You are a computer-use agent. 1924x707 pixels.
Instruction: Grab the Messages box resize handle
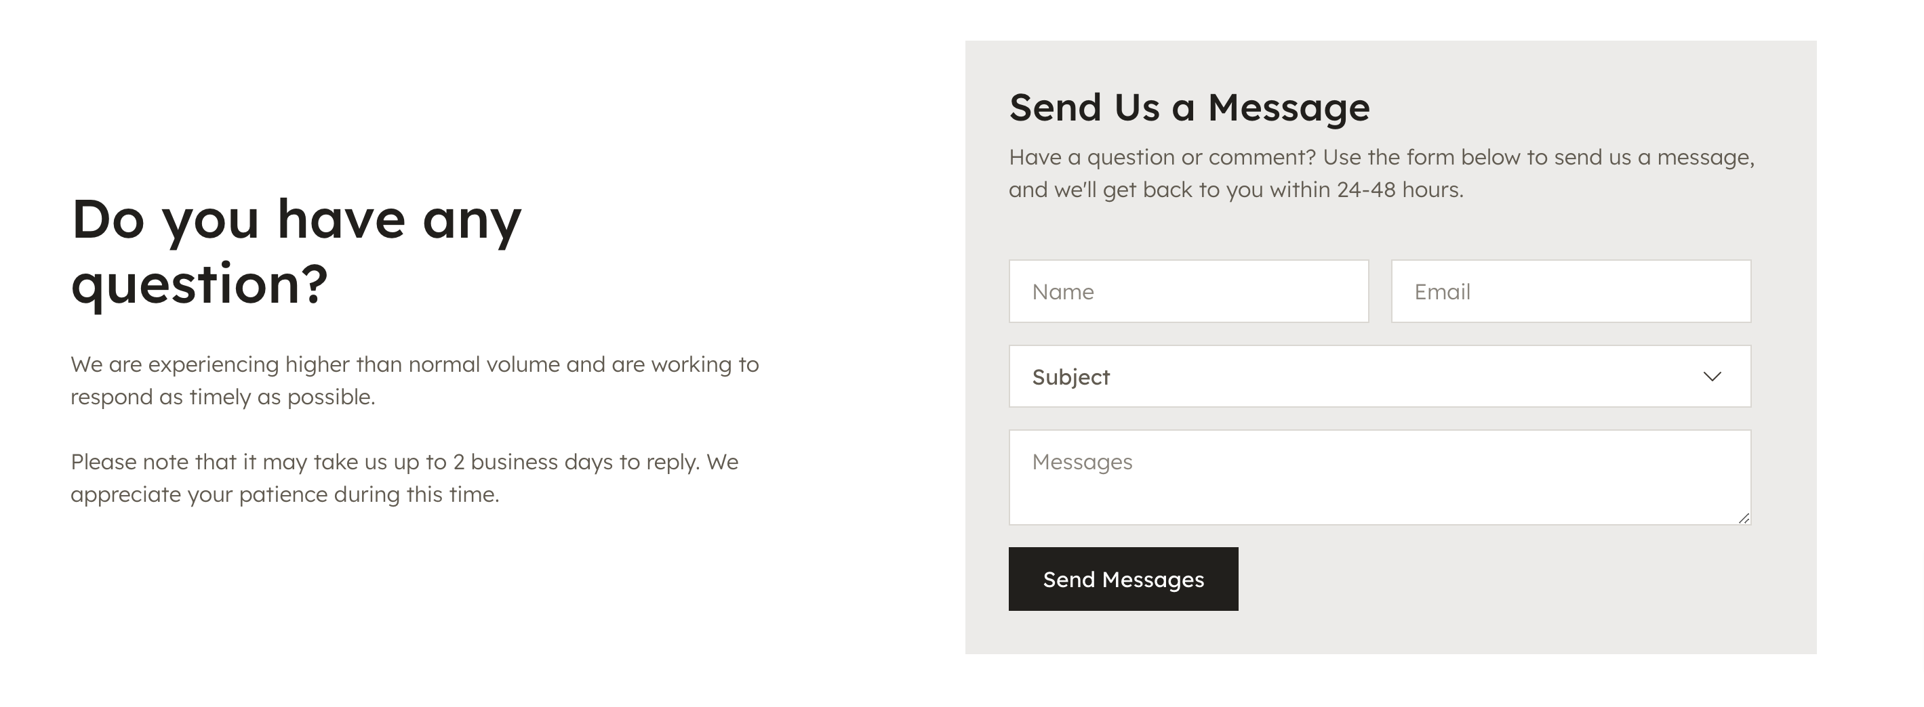point(1744,518)
